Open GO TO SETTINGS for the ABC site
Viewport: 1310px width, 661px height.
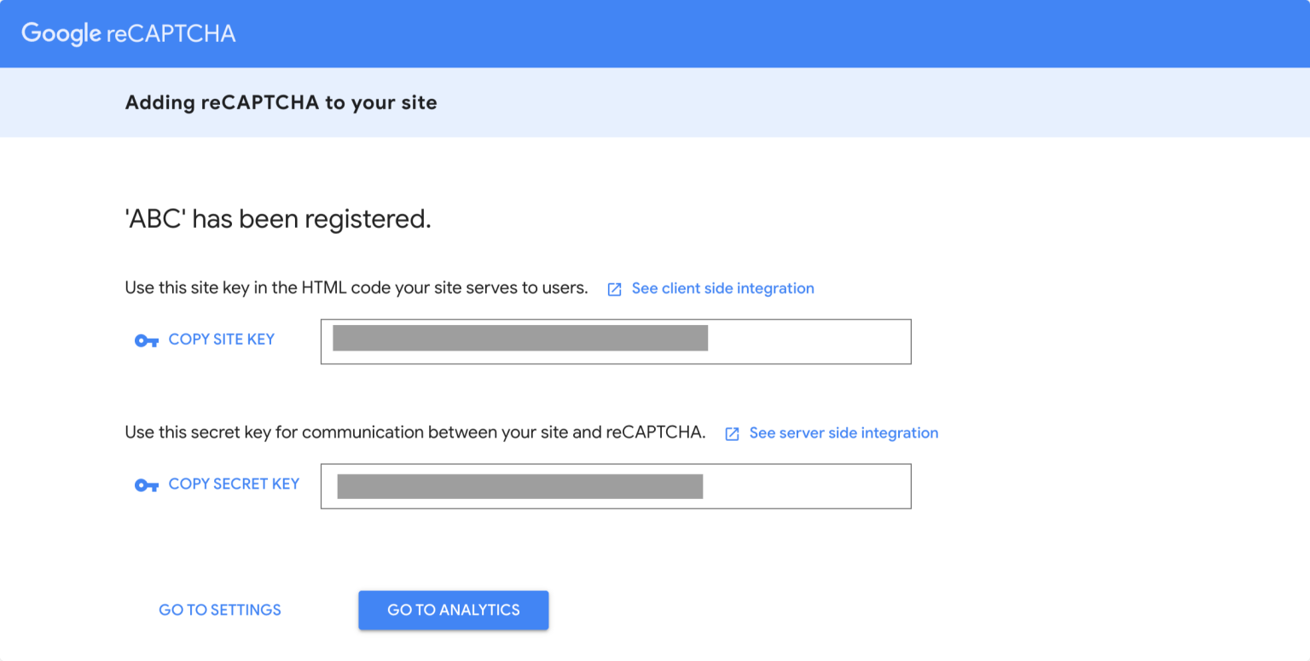219,610
